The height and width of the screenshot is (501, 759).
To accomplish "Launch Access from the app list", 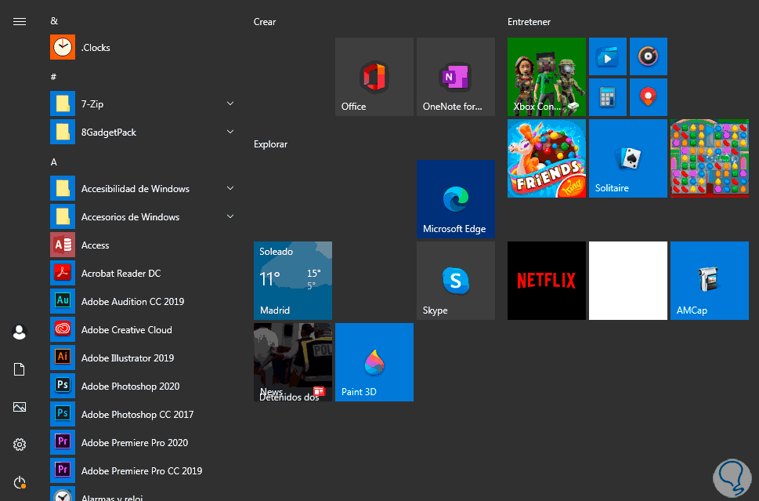I will (143, 245).
